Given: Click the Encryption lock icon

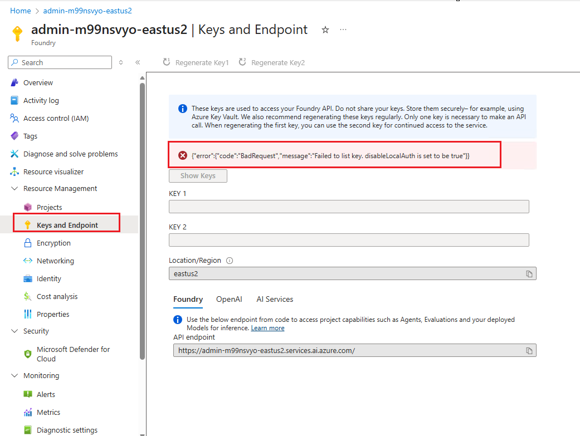Looking at the screenshot, I should pos(28,243).
